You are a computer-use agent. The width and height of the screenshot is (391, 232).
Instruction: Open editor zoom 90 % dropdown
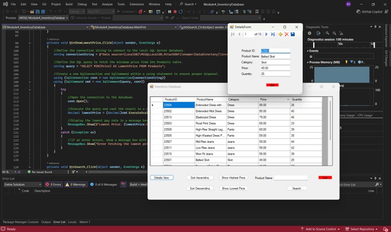click(x=9, y=172)
